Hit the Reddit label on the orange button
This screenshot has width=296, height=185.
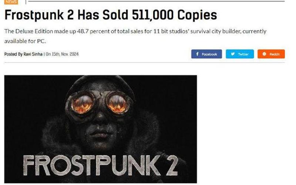(x=275, y=54)
